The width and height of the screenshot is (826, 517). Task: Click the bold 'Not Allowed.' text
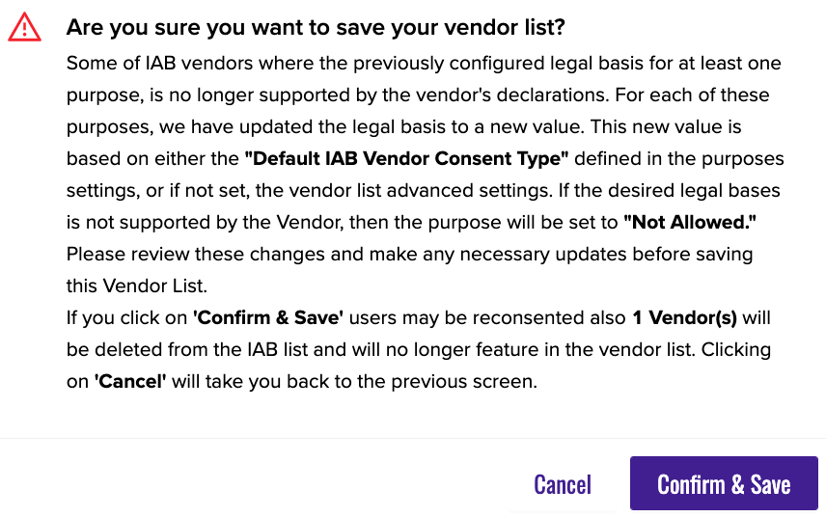pos(690,222)
